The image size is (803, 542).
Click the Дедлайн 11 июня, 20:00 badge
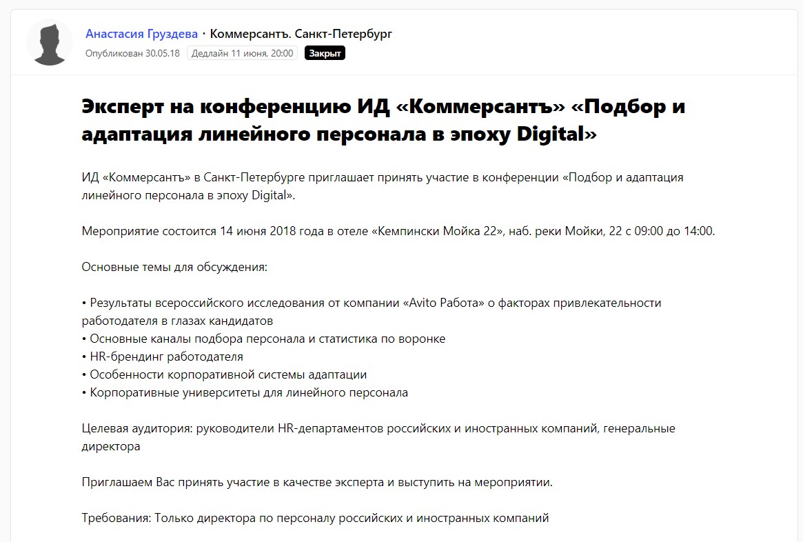click(242, 53)
